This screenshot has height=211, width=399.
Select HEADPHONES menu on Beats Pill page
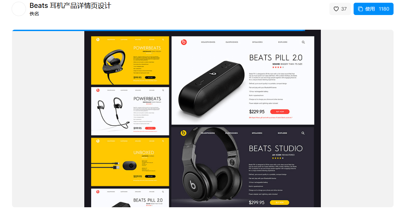click(208, 42)
